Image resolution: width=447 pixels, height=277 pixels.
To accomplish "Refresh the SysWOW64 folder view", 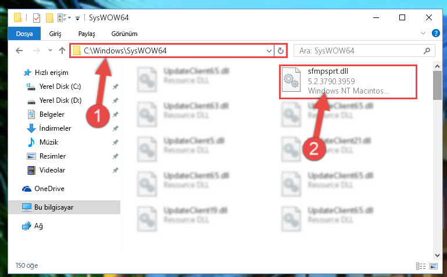I will [281, 51].
